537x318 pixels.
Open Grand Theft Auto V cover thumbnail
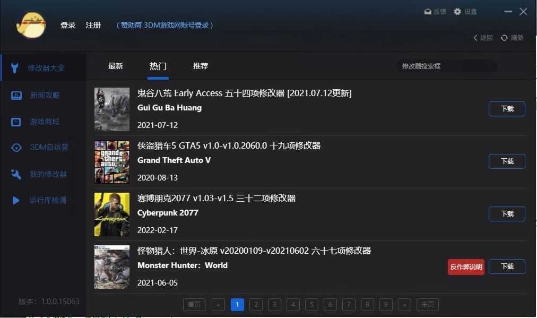click(x=112, y=162)
